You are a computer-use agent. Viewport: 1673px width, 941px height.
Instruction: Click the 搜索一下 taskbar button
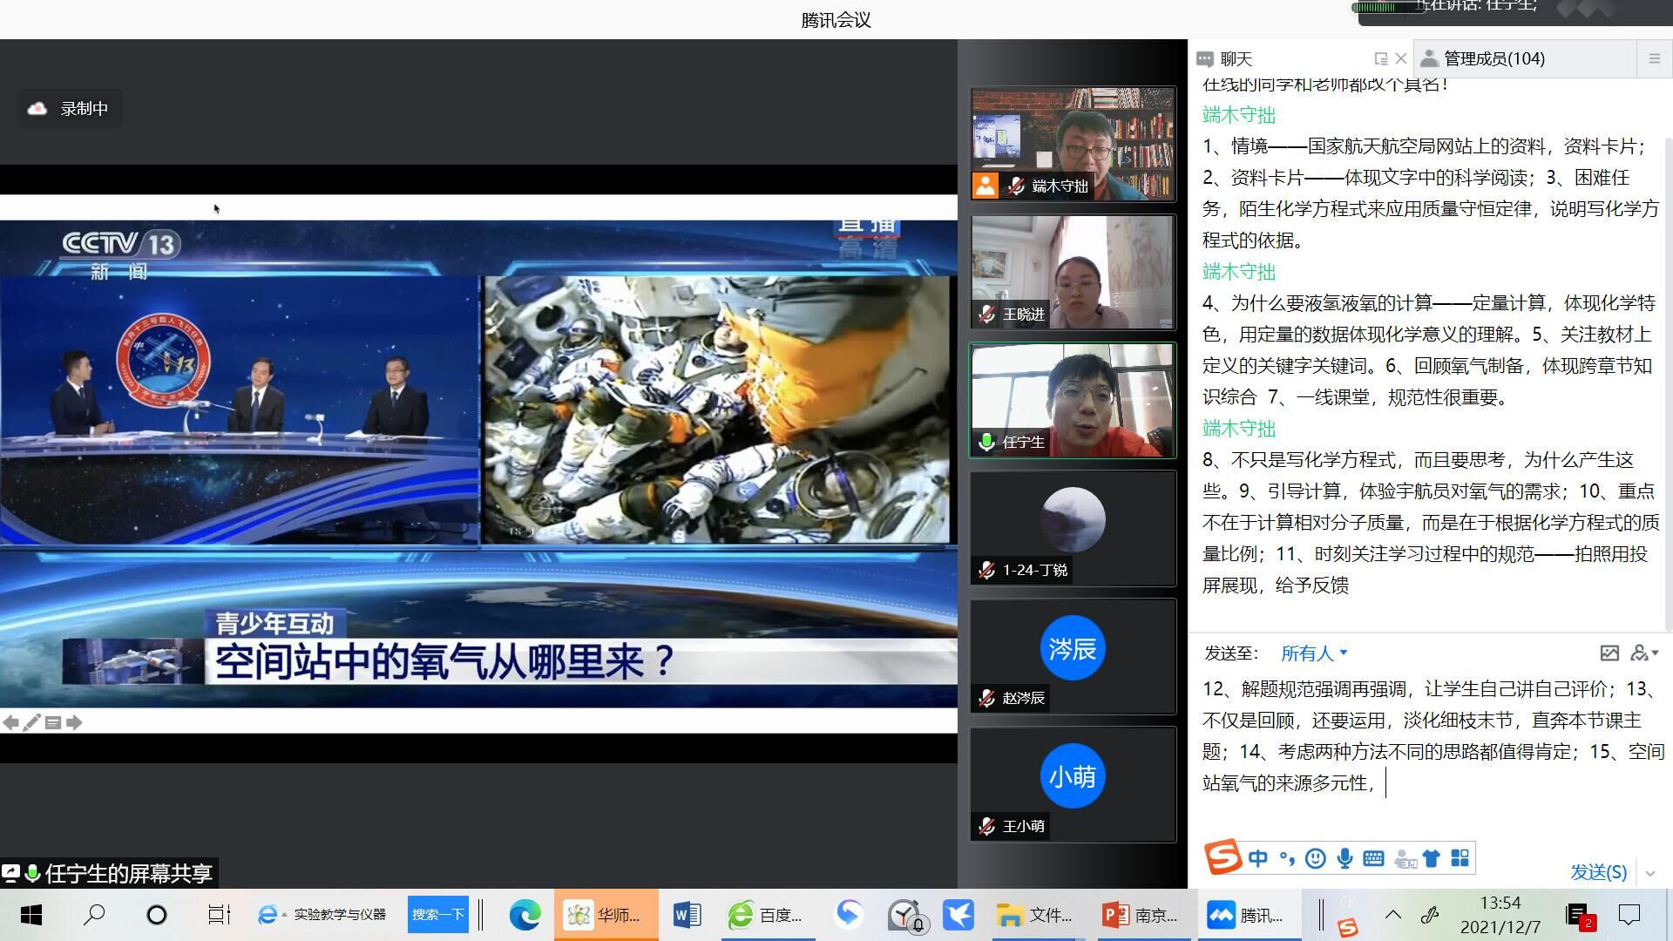[438, 915]
